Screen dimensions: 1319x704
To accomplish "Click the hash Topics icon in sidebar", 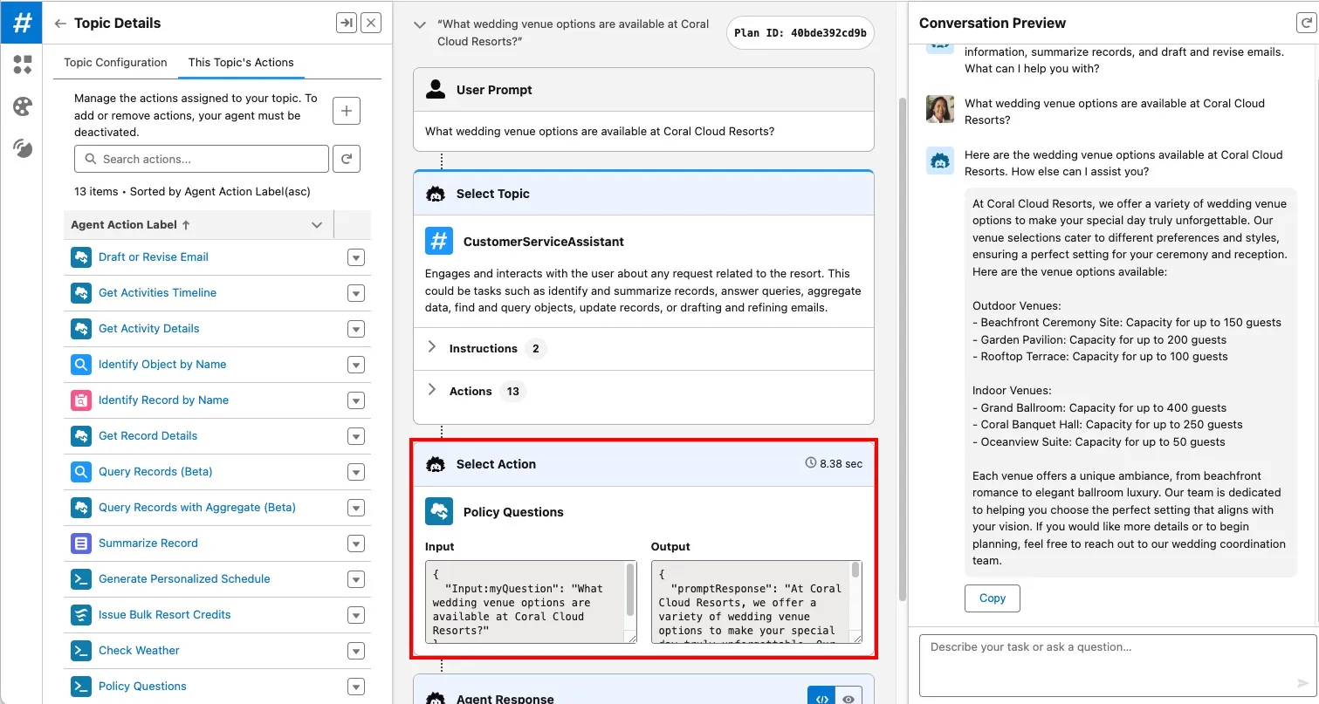I will [x=22, y=22].
